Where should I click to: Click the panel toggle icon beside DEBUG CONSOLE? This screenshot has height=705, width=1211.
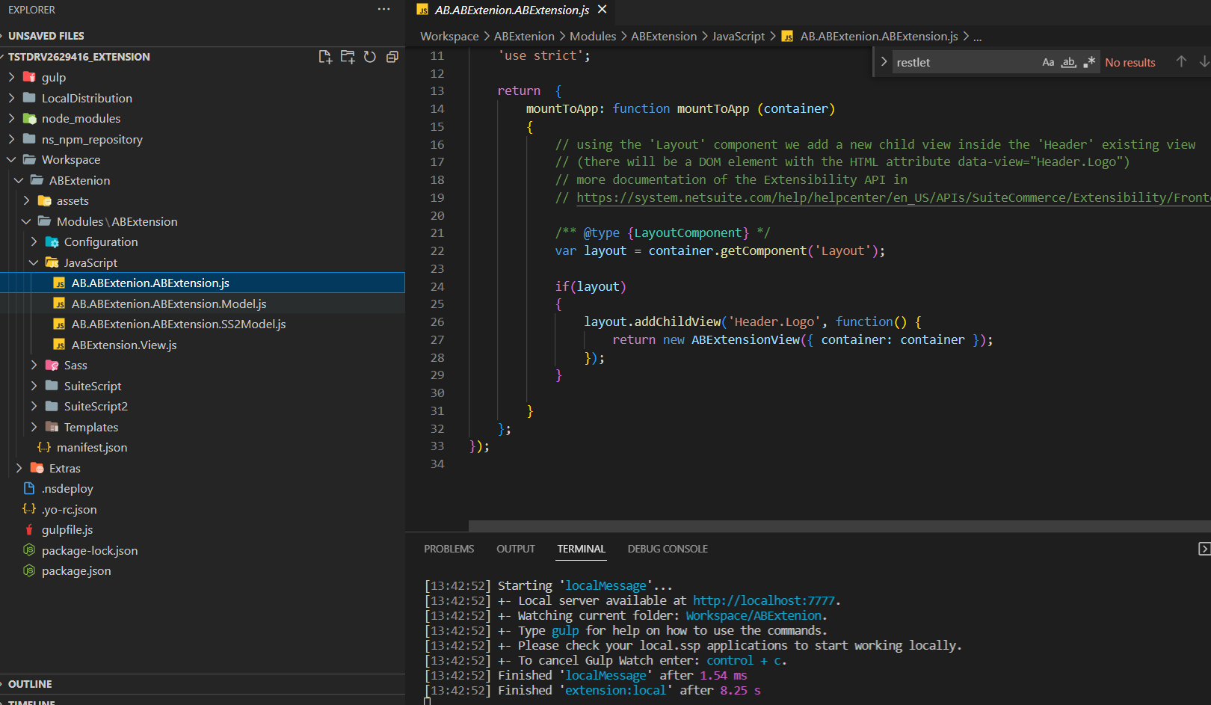(x=1204, y=549)
